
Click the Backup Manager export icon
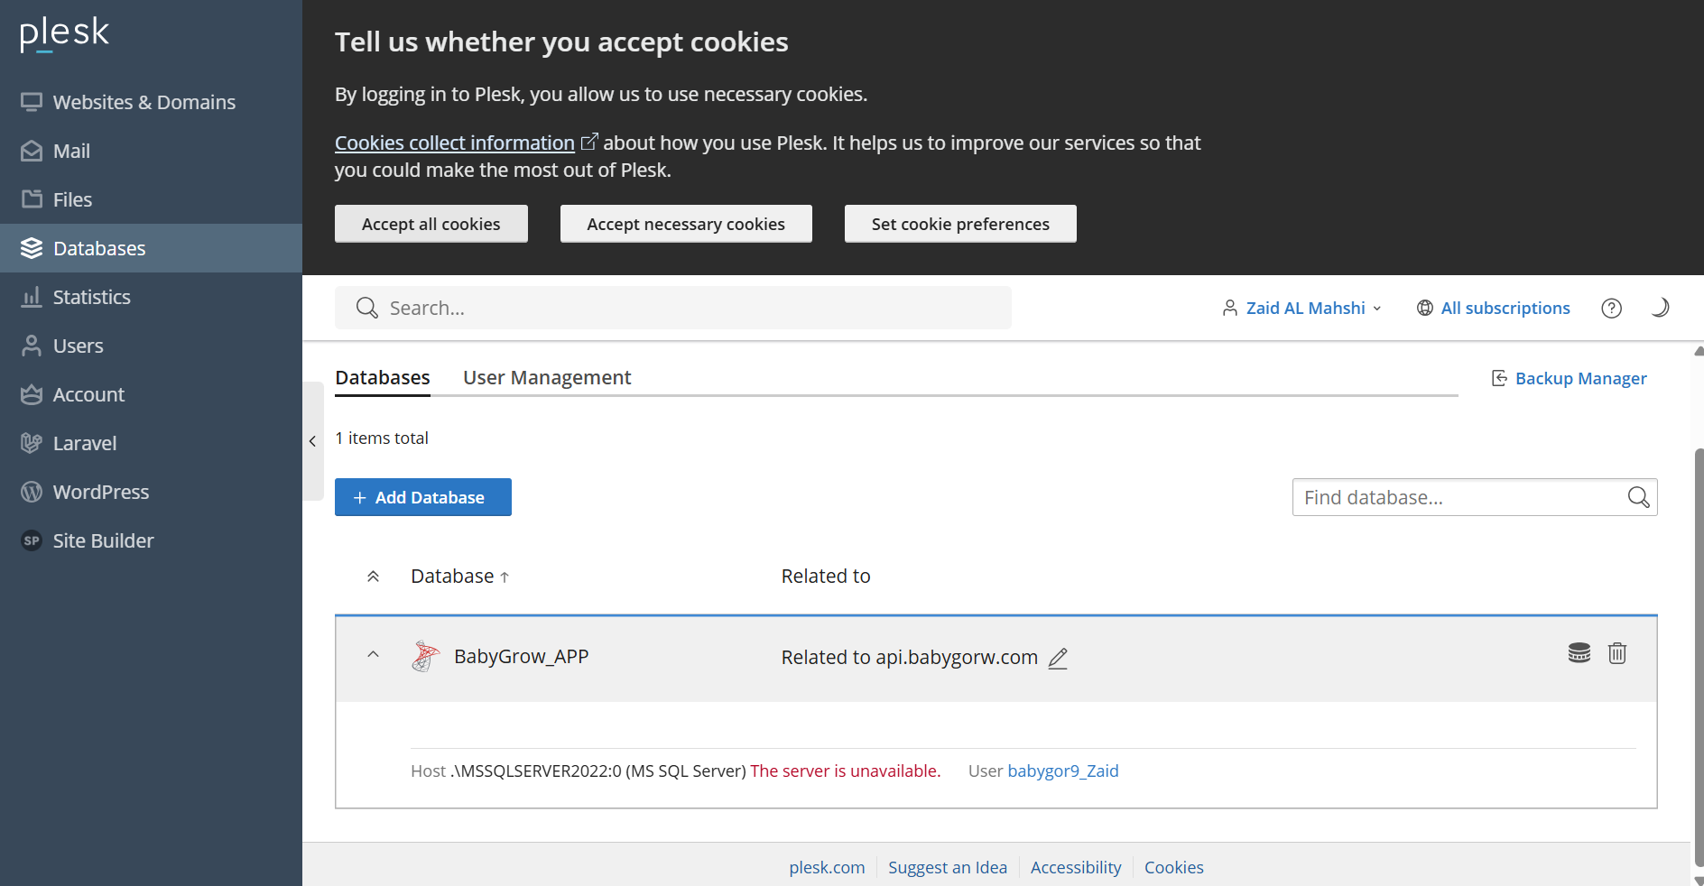[x=1499, y=378]
